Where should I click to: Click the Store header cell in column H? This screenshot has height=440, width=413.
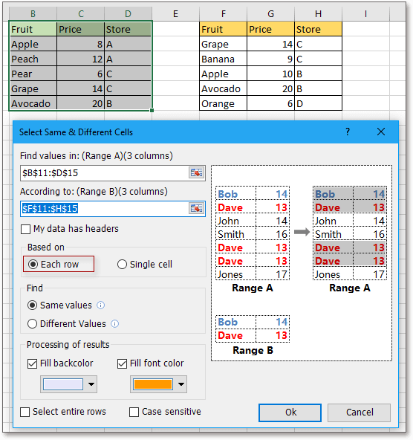(318, 29)
